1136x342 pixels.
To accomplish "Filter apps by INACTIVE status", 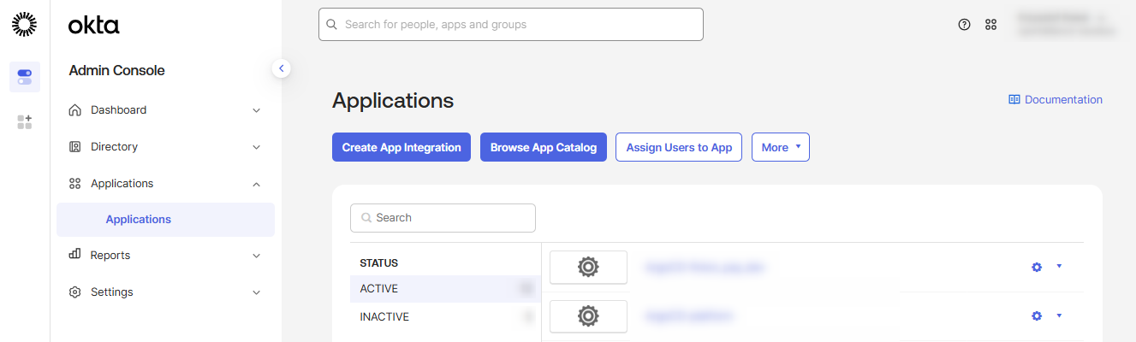I will click(x=385, y=317).
